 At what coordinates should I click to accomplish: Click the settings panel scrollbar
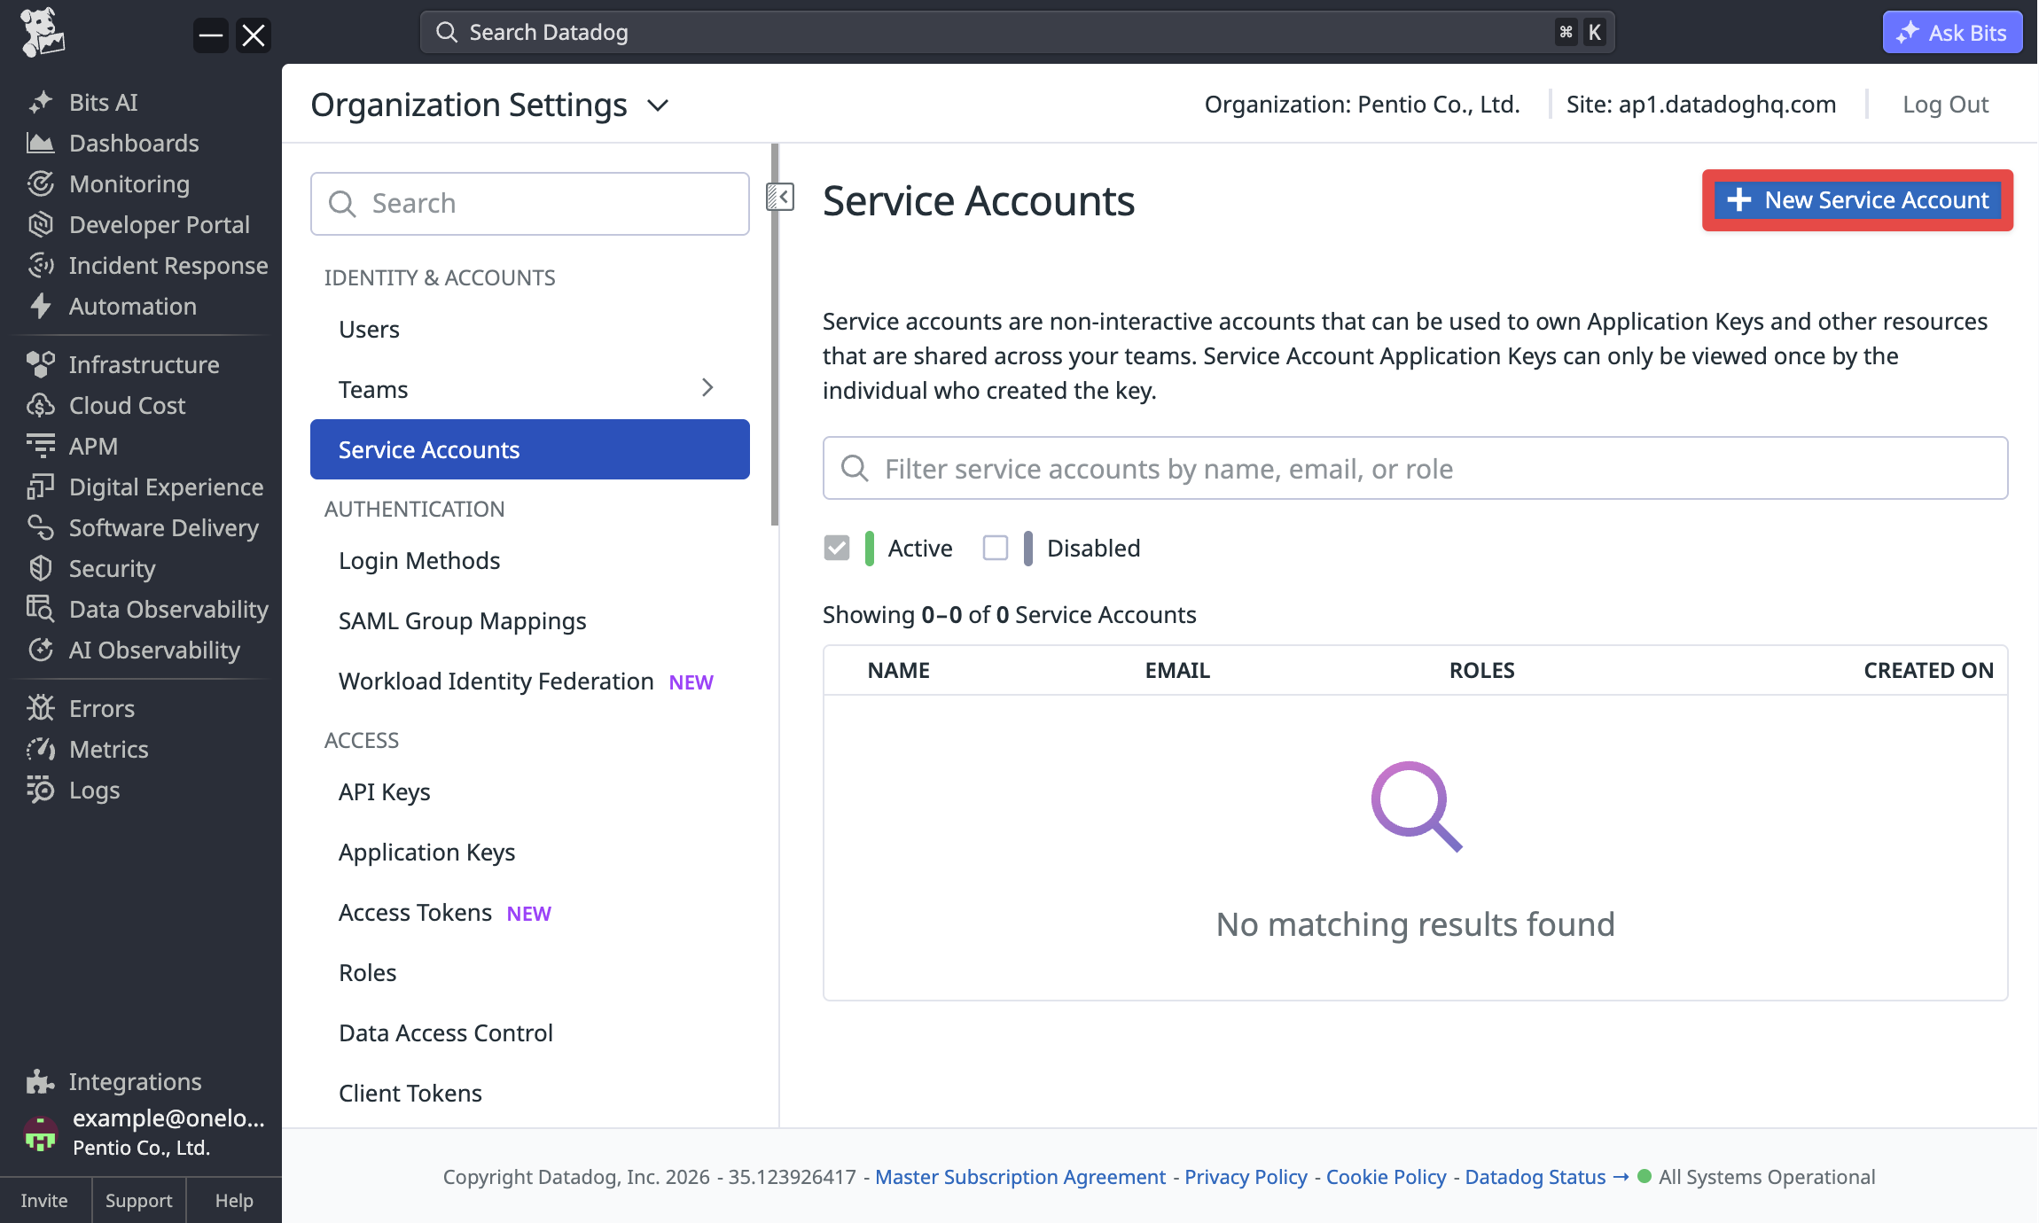(x=775, y=335)
